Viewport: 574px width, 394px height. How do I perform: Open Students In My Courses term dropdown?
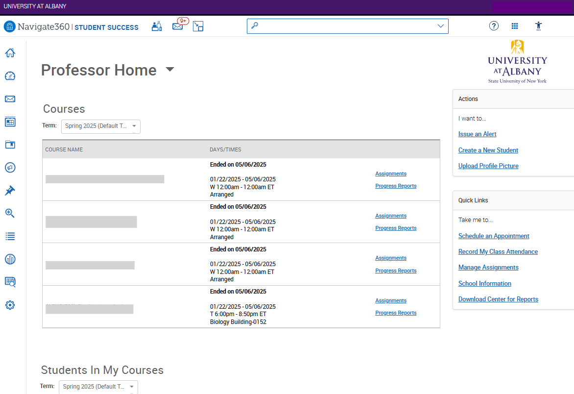(x=98, y=387)
